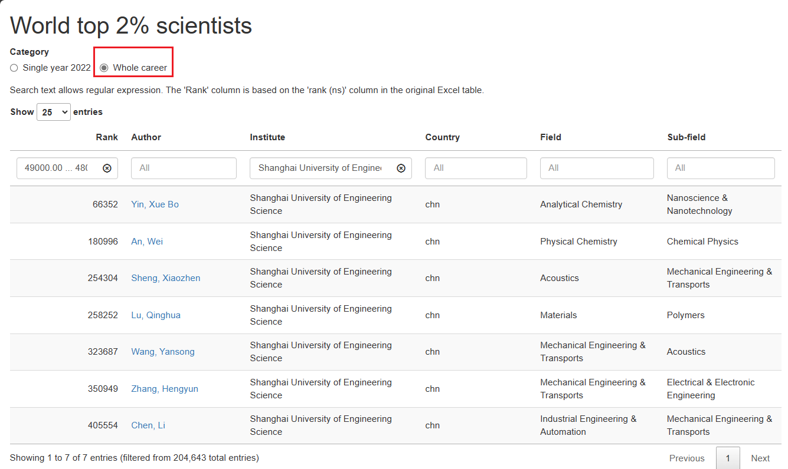The height and width of the screenshot is (469, 788).
Task: Sort table by the Institute column header
Action: click(267, 137)
